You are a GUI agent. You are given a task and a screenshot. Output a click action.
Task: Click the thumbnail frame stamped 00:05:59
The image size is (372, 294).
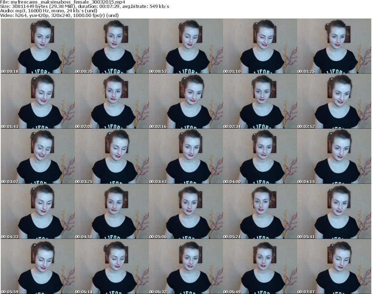click(38, 266)
